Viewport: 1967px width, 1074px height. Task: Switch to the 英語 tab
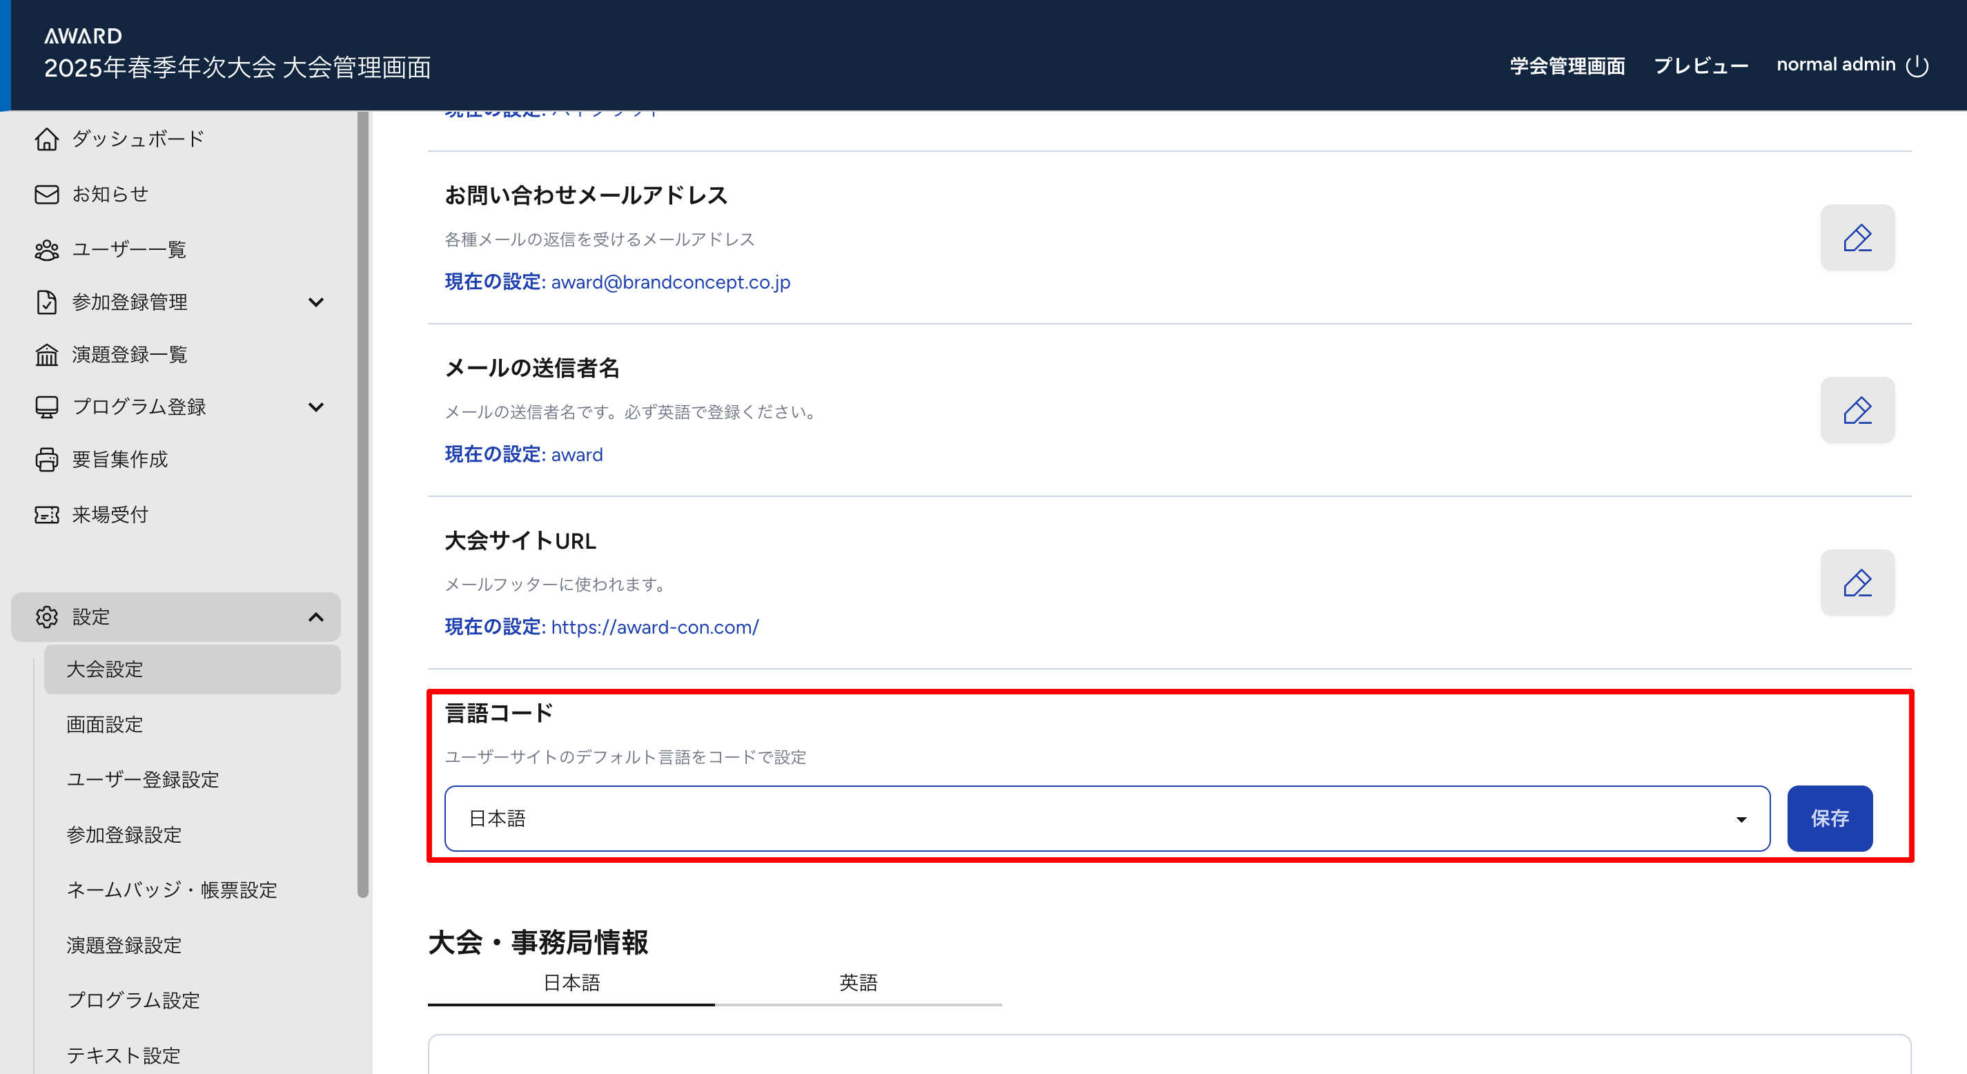[x=859, y=982]
